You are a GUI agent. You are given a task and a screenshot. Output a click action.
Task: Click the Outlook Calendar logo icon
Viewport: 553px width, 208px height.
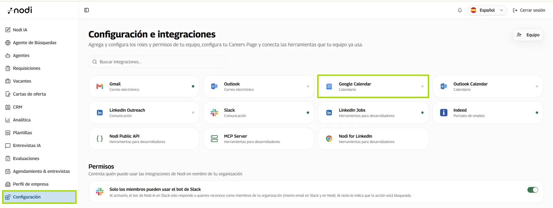(444, 86)
